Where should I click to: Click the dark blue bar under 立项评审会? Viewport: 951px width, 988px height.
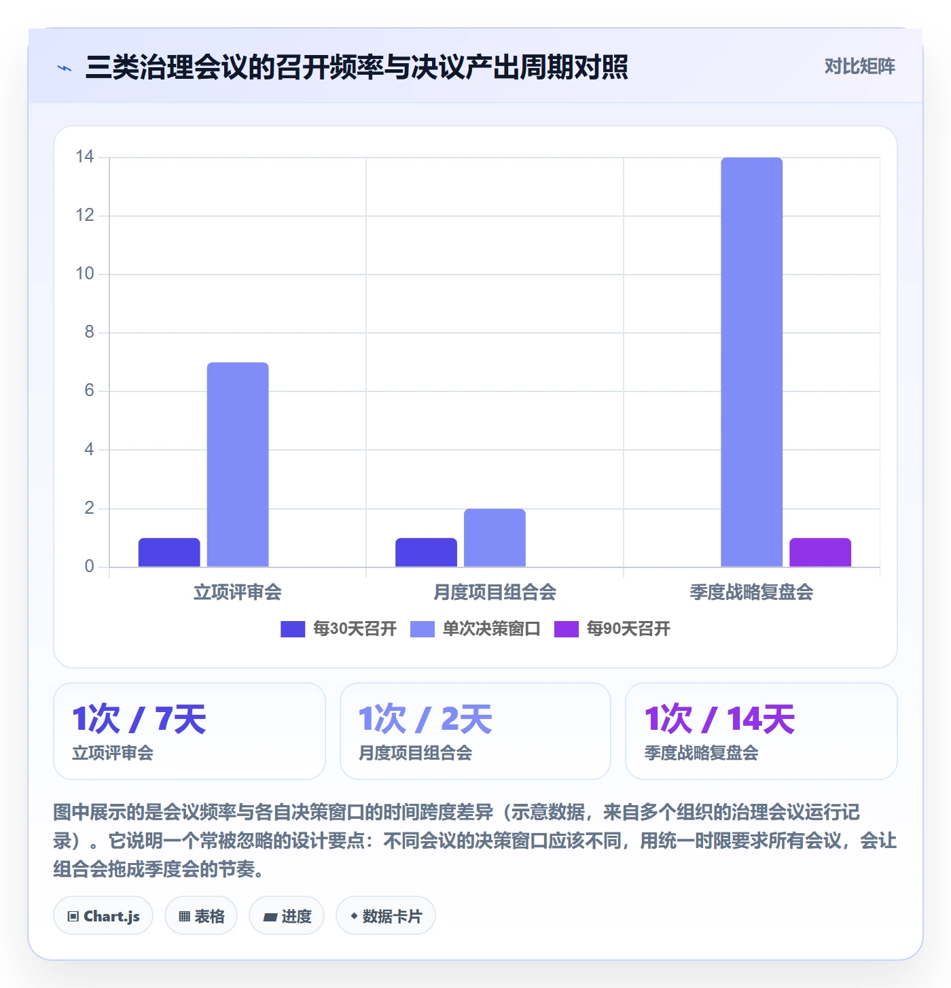pyautogui.click(x=169, y=552)
